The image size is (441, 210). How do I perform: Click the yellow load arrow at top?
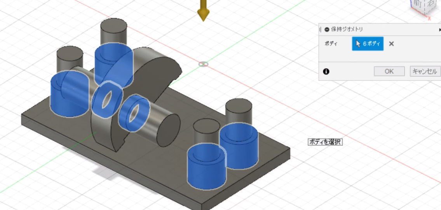coord(203,10)
